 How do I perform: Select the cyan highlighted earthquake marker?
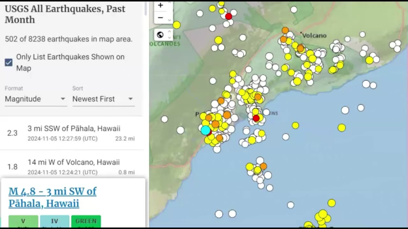[206, 130]
